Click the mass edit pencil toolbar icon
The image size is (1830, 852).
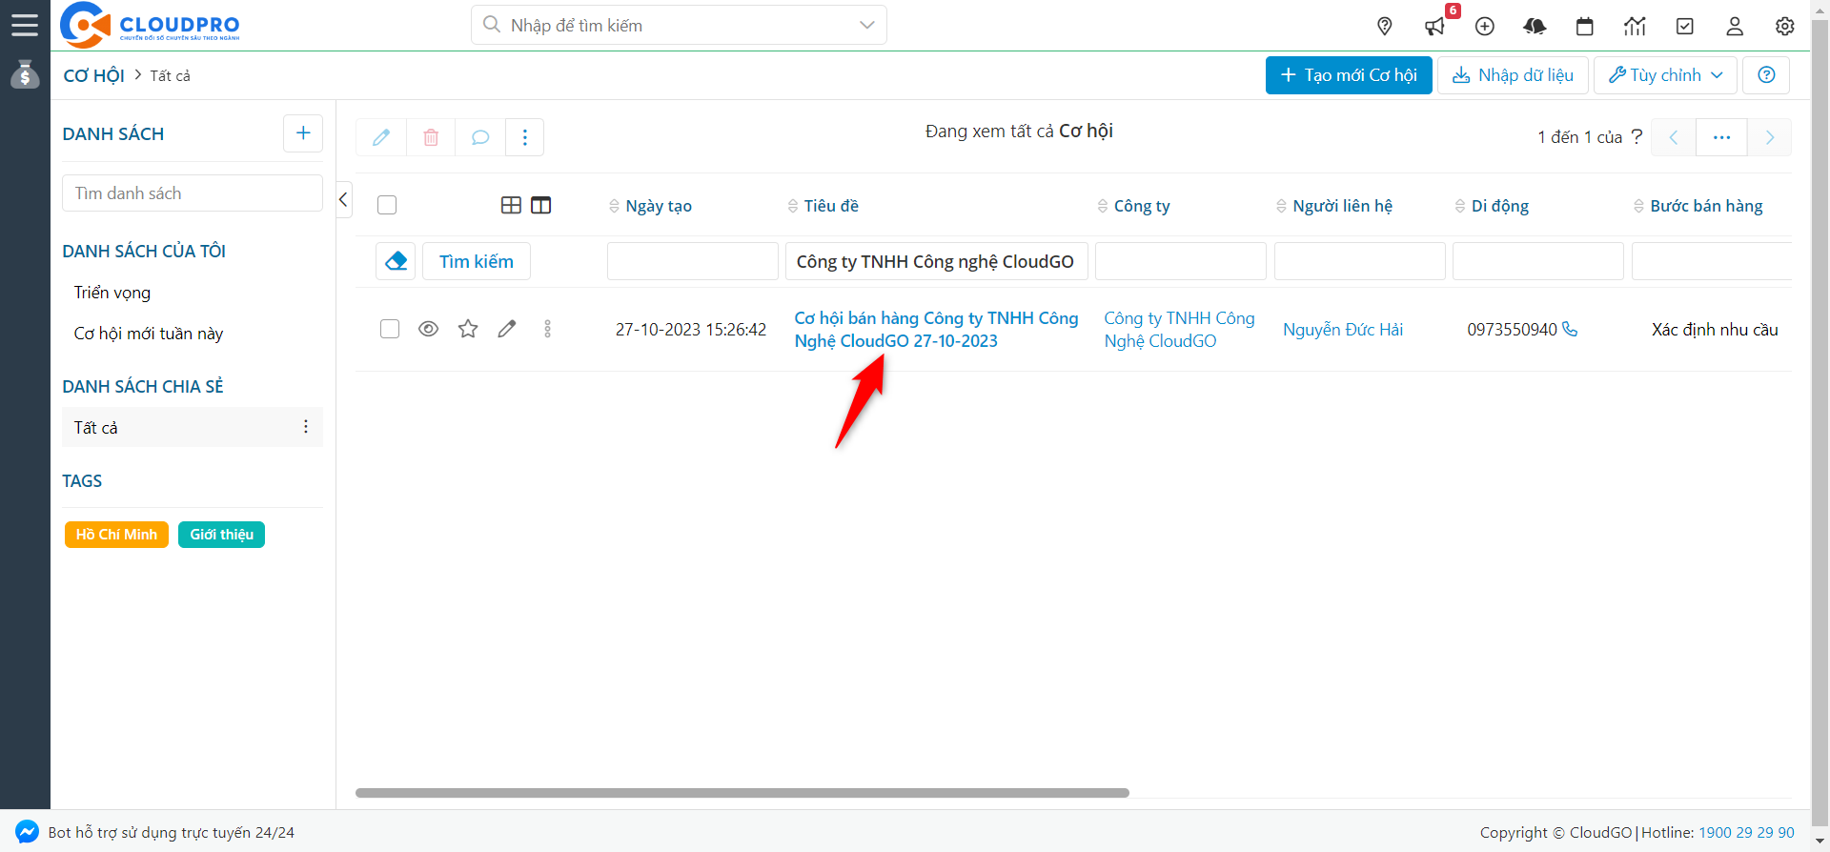[381, 137]
